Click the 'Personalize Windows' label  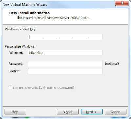pos(20,46)
